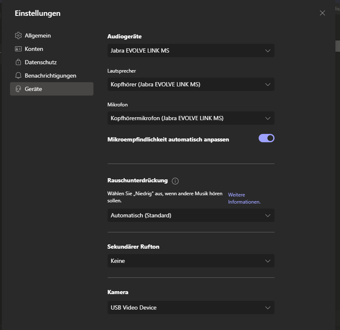340x330 pixels.
Task: Open the Mikrofon dropdown
Action: tap(191, 118)
